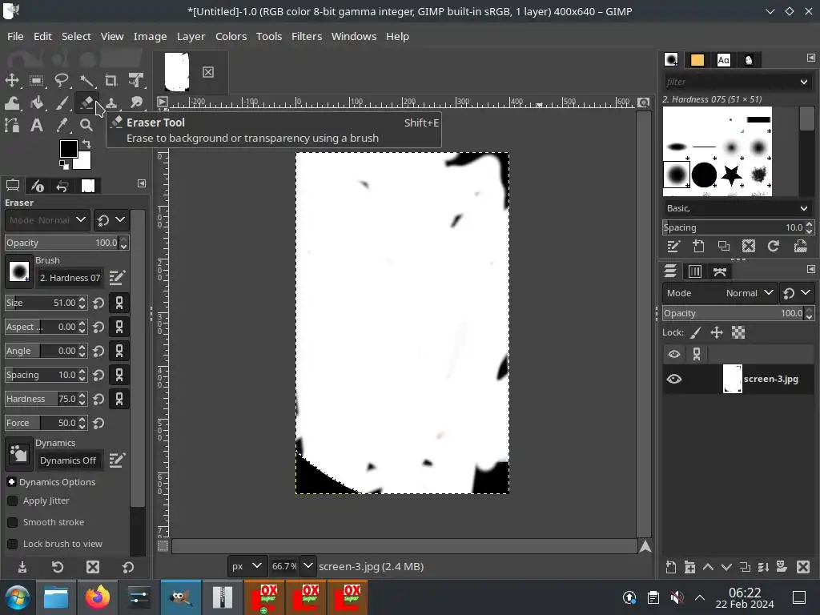This screenshot has height=615, width=820.
Task: Select the large solid circle brush thumbnail
Action: [704, 175]
